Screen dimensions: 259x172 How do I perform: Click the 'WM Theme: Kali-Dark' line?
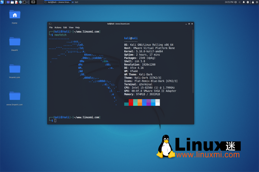(139, 74)
